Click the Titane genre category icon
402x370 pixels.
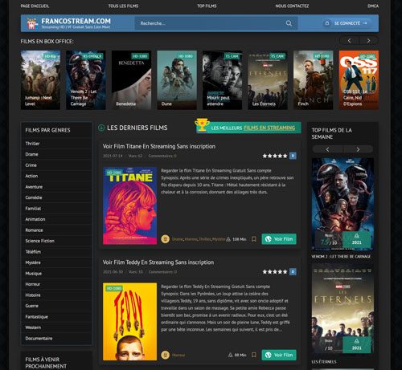pyautogui.click(x=165, y=239)
